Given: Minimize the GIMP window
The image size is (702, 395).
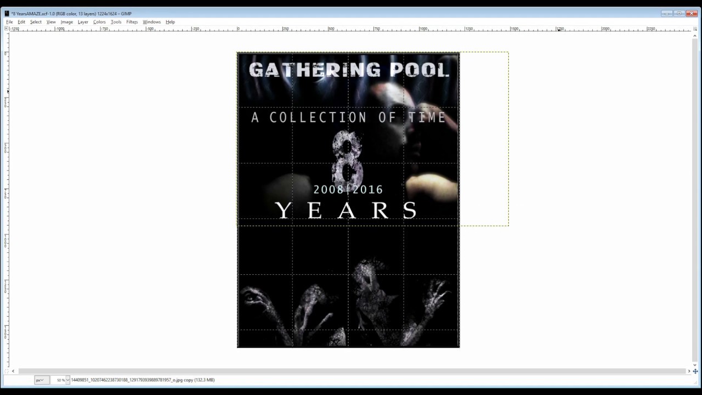Looking at the screenshot, I should tap(666, 14).
